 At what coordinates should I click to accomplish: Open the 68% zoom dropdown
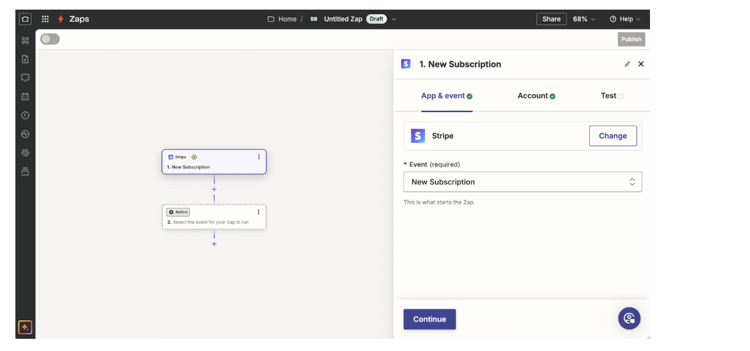(x=584, y=19)
